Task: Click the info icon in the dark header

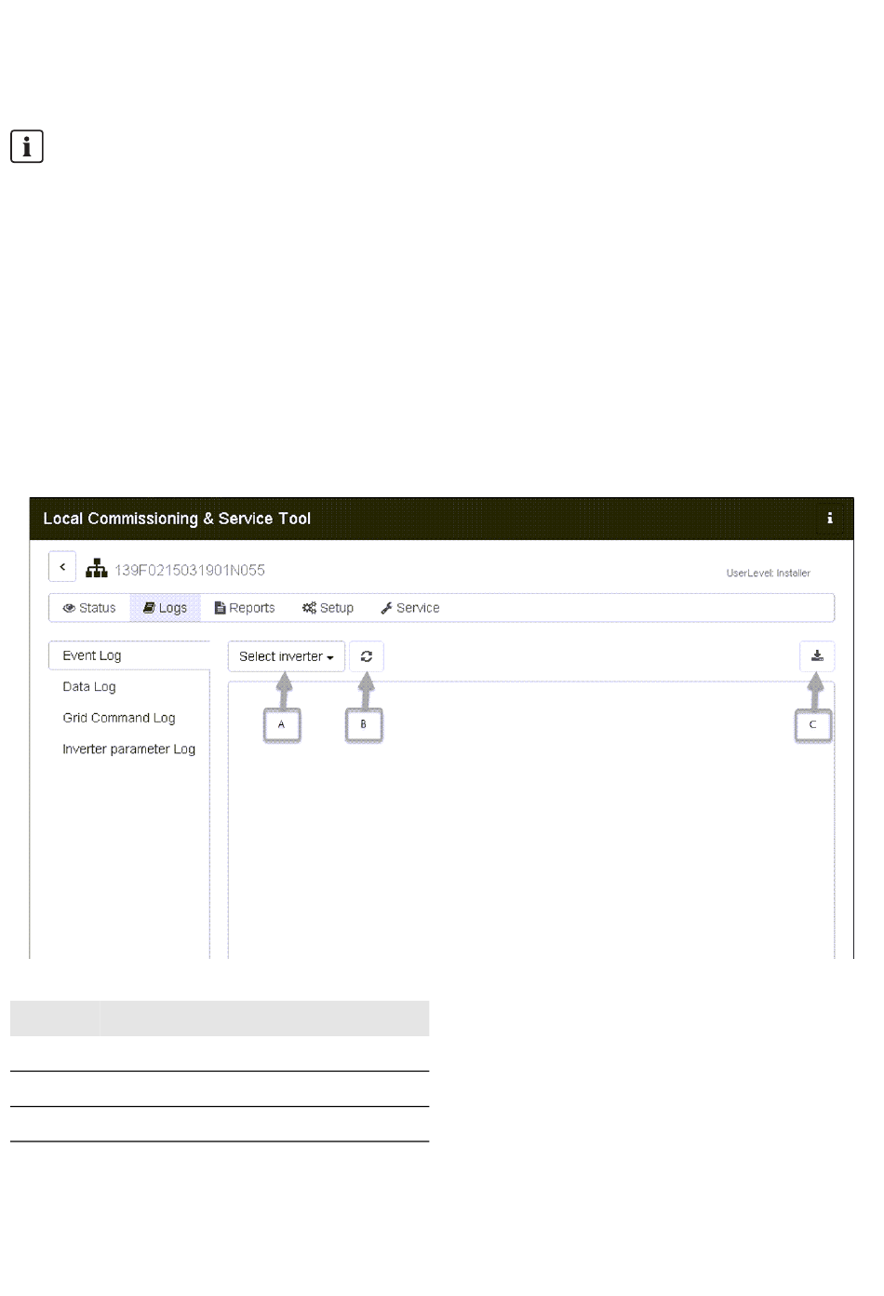Action: point(829,519)
